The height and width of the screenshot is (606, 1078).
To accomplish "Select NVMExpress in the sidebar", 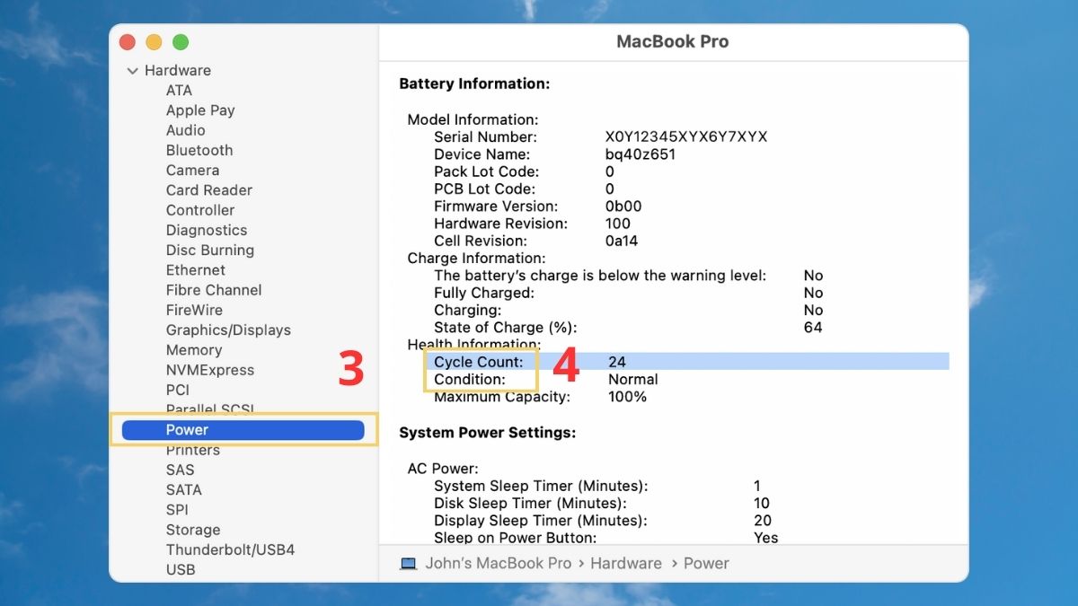I will point(209,369).
